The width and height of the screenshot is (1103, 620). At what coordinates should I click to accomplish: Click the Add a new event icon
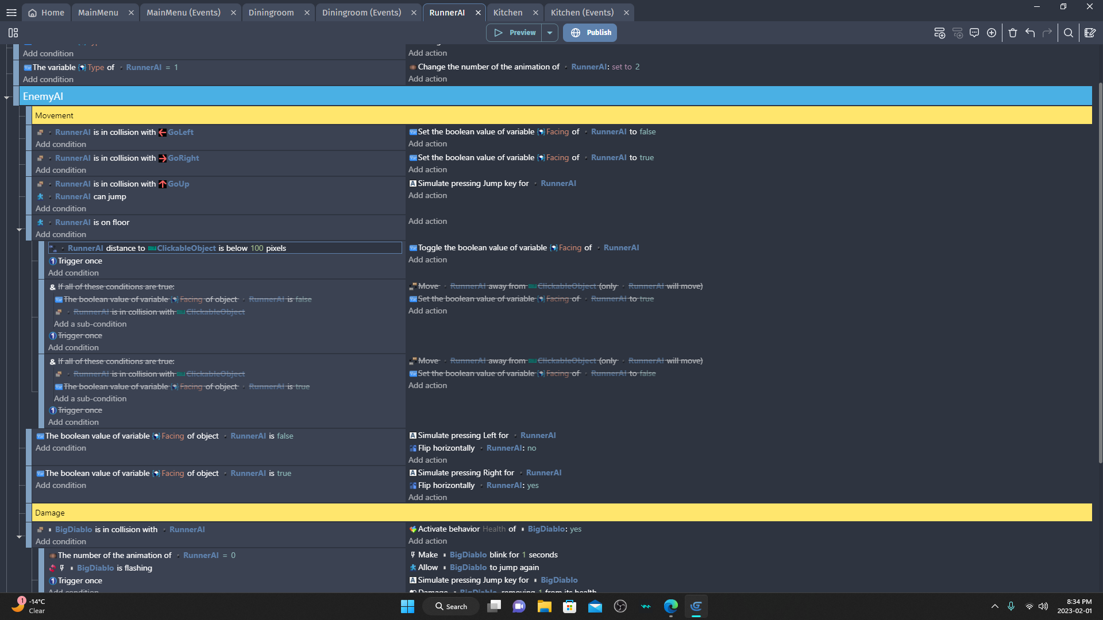pyautogui.click(x=939, y=33)
